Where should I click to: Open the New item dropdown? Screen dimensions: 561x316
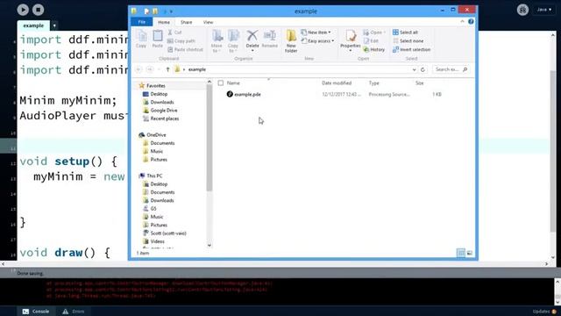(x=316, y=32)
